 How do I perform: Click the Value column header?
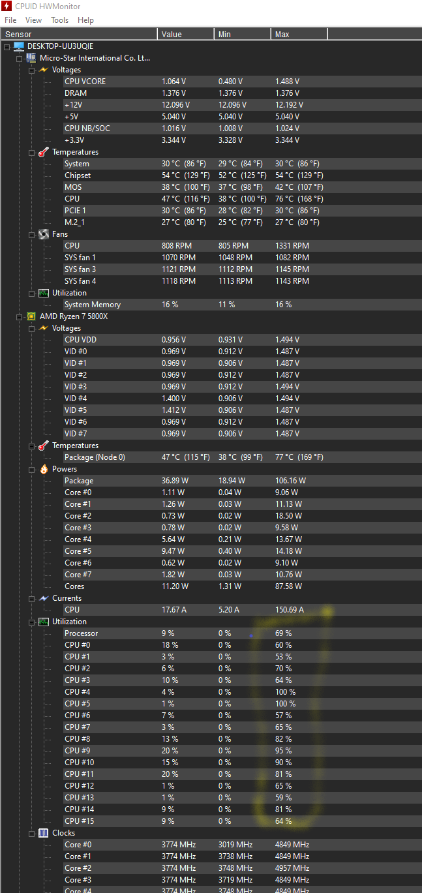(185, 34)
